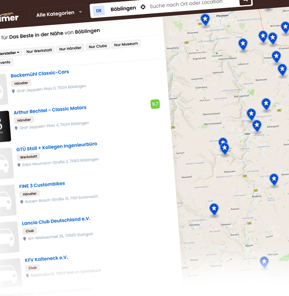Open the Alle Kategorien dropdown
Viewport: 289px width, 296px height.
(58, 13)
